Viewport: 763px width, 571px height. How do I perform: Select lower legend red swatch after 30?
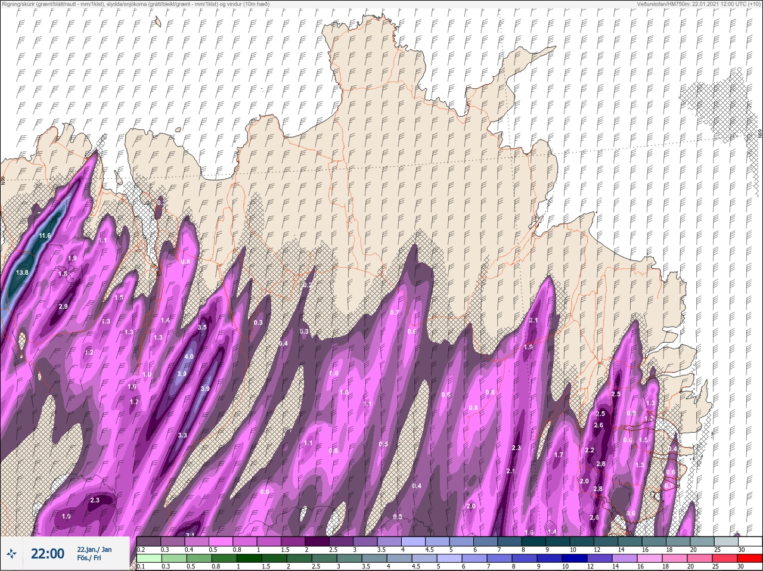[751, 558]
